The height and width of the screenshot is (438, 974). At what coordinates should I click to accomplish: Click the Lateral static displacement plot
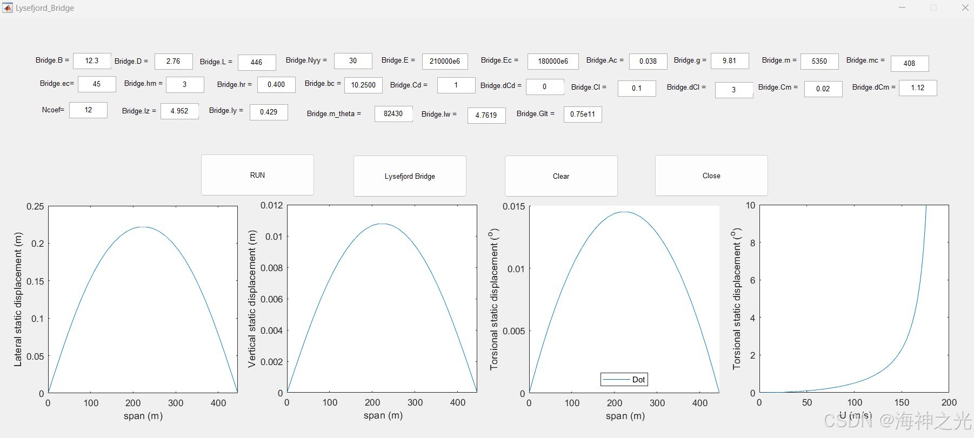(x=143, y=299)
